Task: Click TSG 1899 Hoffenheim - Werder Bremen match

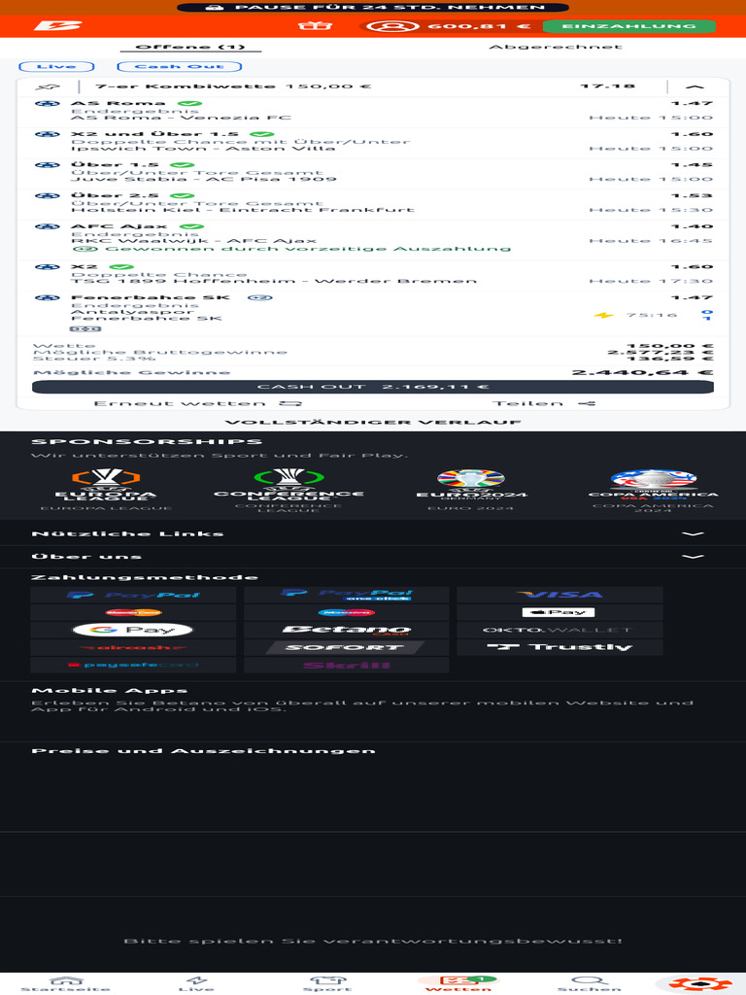Action: click(273, 281)
